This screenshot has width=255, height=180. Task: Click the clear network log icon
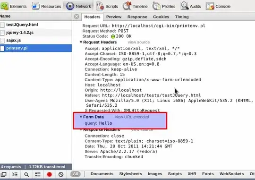coord(61,174)
